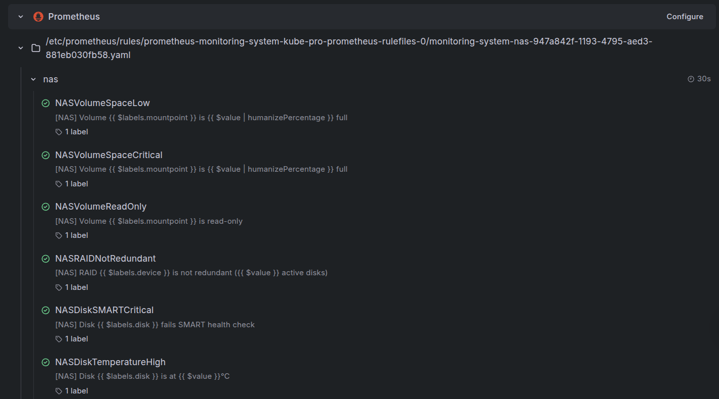Collapse the Prometheus data source section
The image size is (719, 399).
21,17
